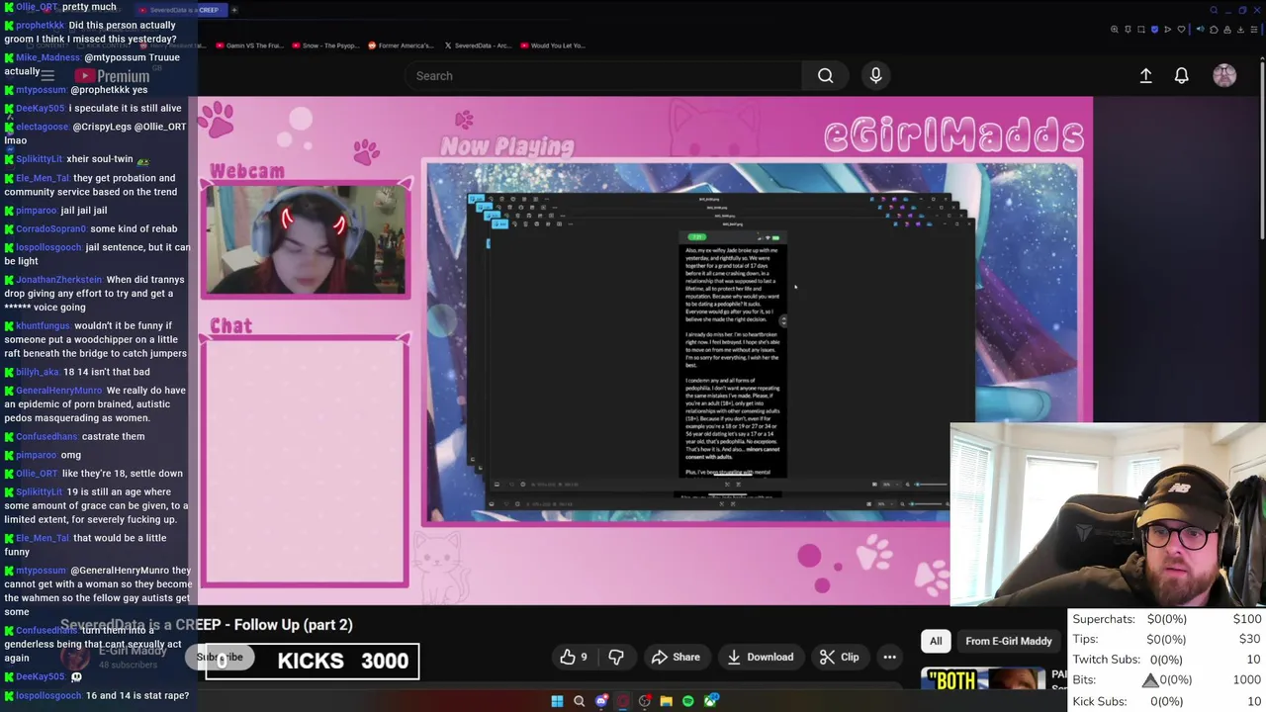Click browser zoom magnifier toolbar icon
Image resolution: width=1266 pixels, height=712 pixels.
pos(1115,30)
